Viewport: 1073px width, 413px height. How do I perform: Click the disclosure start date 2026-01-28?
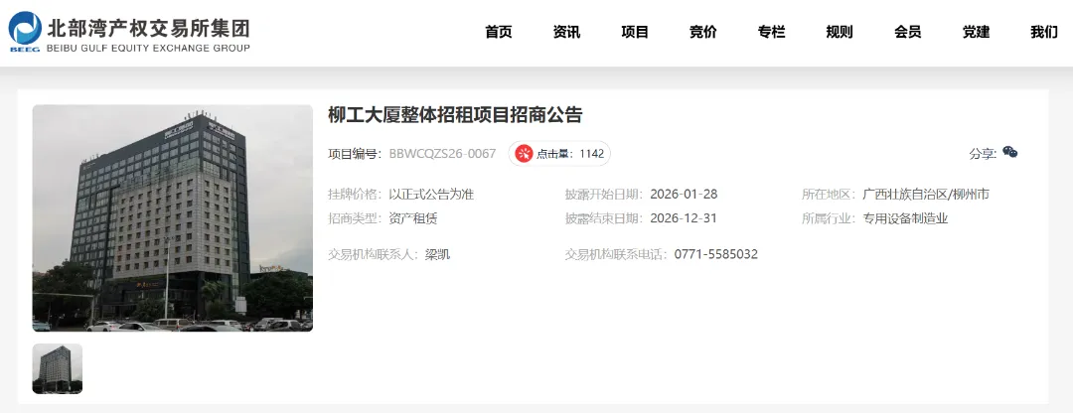tap(684, 195)
